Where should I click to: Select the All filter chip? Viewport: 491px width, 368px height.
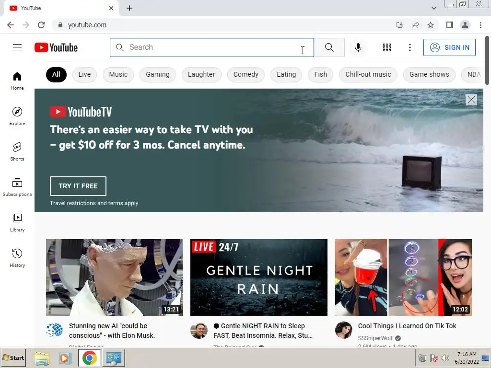point(56,74)
